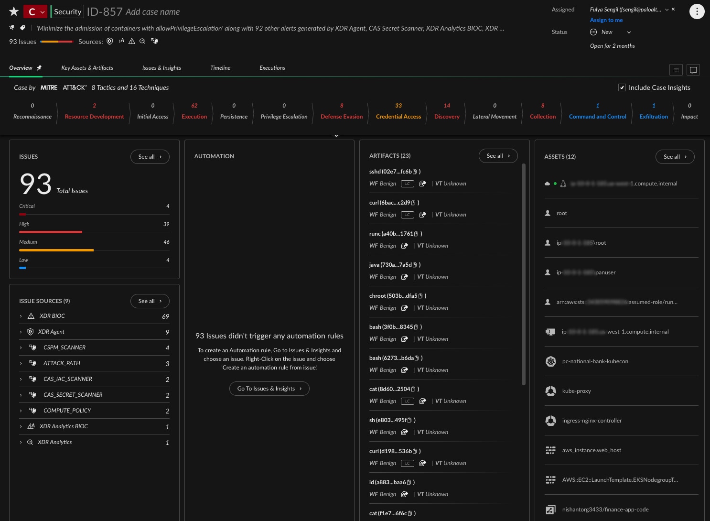
Task: Click the COMPUTE_POLICY source icon
Action: (32, 411)
